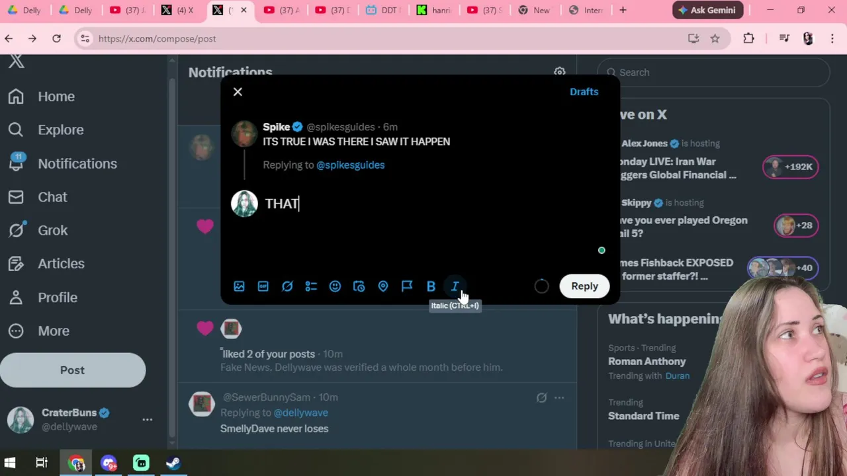This screenshot has width=847, height=476.
Task: Open Discord from the taskbar
Action: (109, 463)
